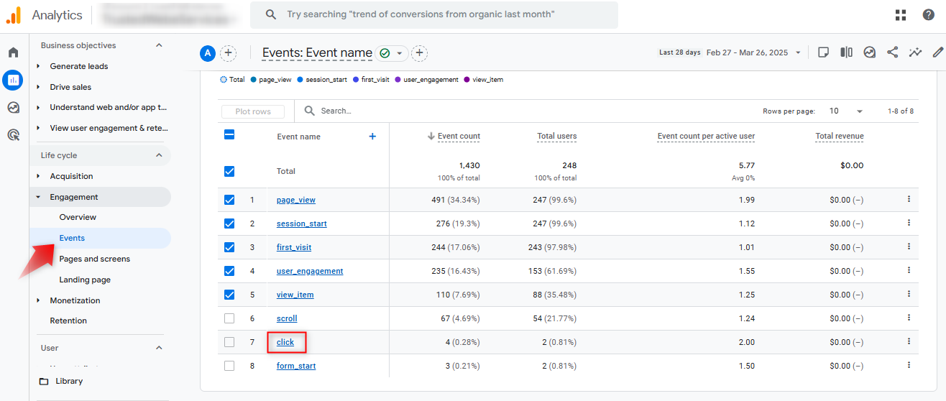Click the A segment avatar
This screenshot has height=401, width=946.
tap(208, 53)
